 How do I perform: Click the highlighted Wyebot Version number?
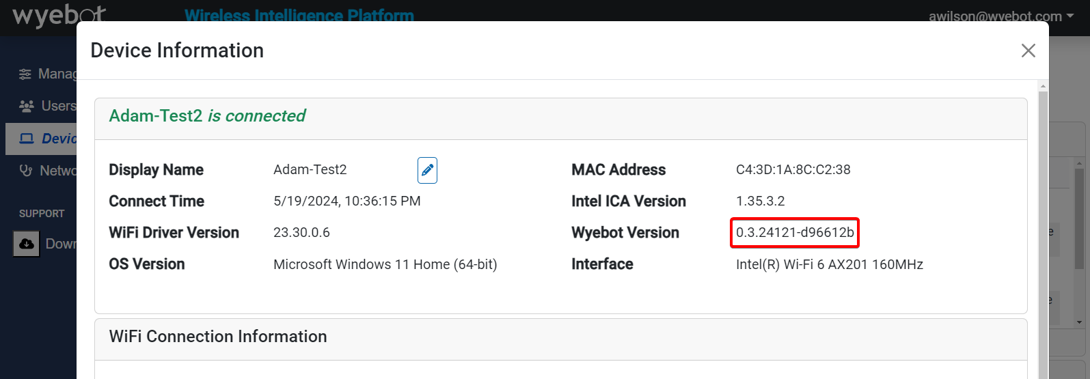tap(795, 233)
